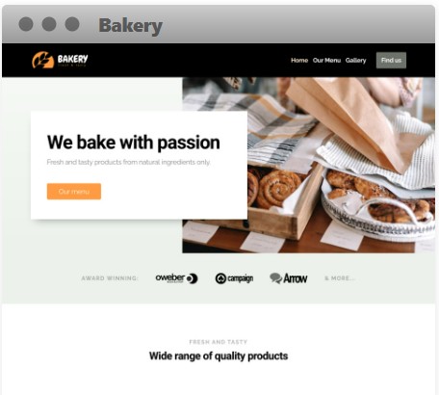Screen dimensions: 439x395
Task: Click the second gray window dot
Action: [49, 24]
